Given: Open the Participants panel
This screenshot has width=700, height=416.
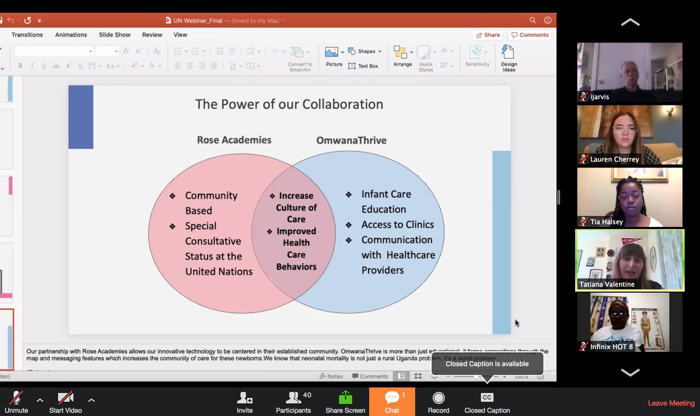Looking at the screenshot, I should [x=293, y=403].
